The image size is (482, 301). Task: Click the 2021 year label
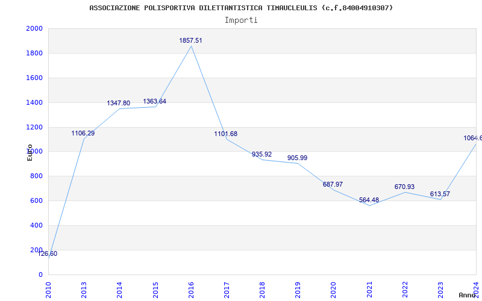[x=369, y=290]
